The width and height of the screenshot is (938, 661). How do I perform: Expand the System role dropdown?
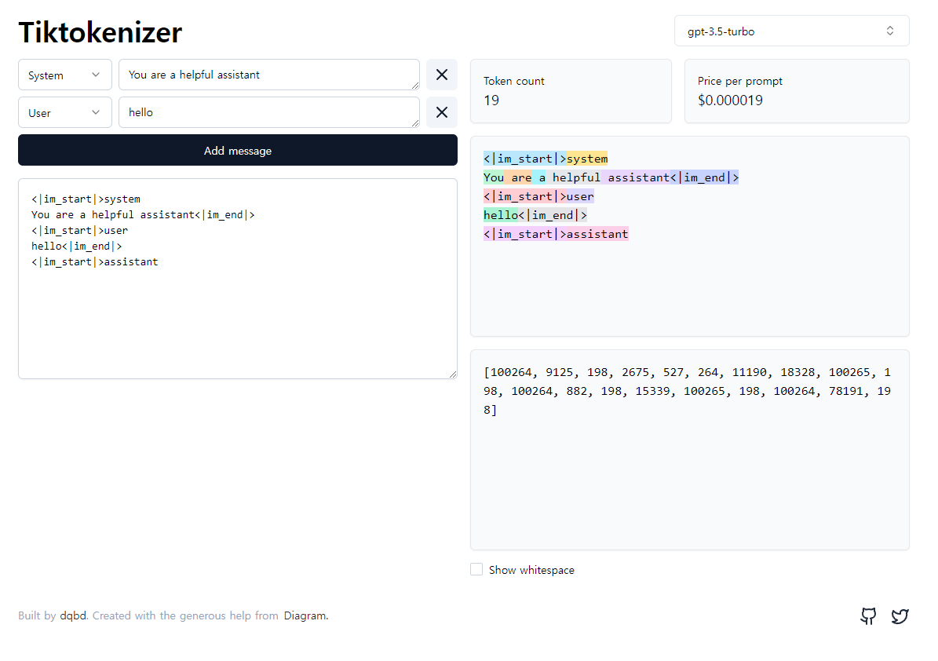coord(64,75)
